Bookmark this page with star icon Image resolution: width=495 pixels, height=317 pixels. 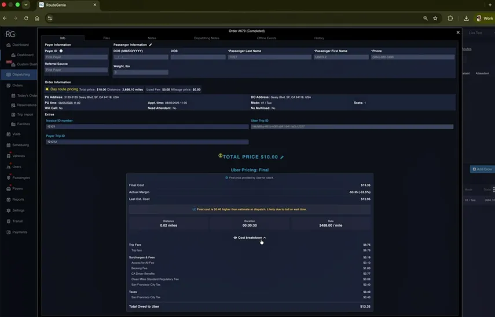click(435, 19)
